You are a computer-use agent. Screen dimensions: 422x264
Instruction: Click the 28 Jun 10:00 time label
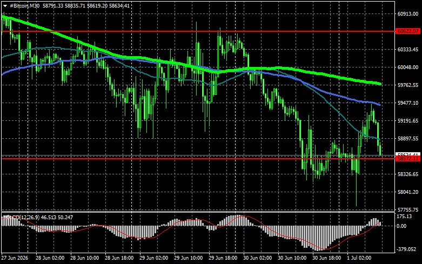(x=84, y=258)
